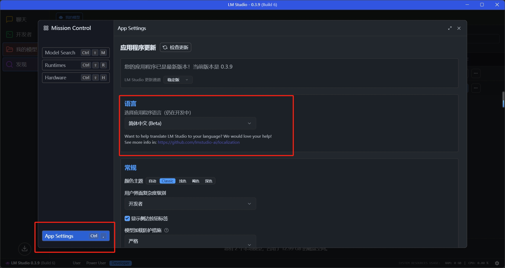Select the 深色 color theme

(209, 181)
